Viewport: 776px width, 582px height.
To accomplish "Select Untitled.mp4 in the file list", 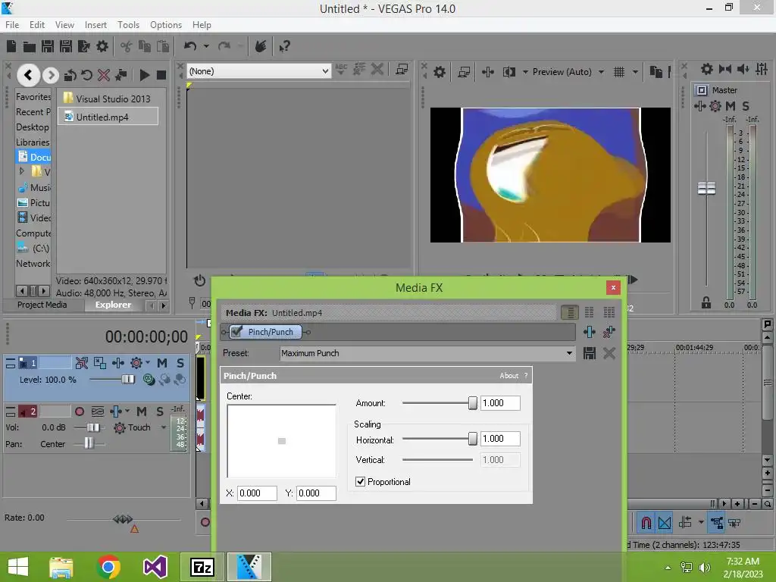I will pyautogui.click(x=108, y=117).
